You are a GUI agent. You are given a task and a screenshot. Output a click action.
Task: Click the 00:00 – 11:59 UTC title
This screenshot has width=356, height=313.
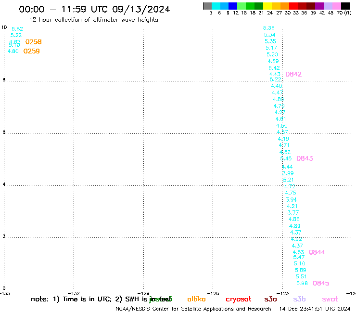(94, 9)
